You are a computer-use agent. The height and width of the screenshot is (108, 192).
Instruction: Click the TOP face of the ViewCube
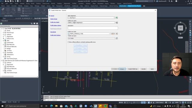point(180,28)
